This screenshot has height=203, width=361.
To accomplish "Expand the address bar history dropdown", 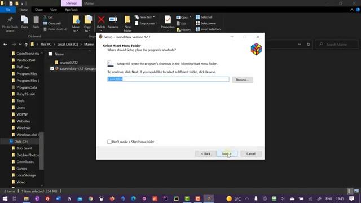I will click(x=300, y=44).
